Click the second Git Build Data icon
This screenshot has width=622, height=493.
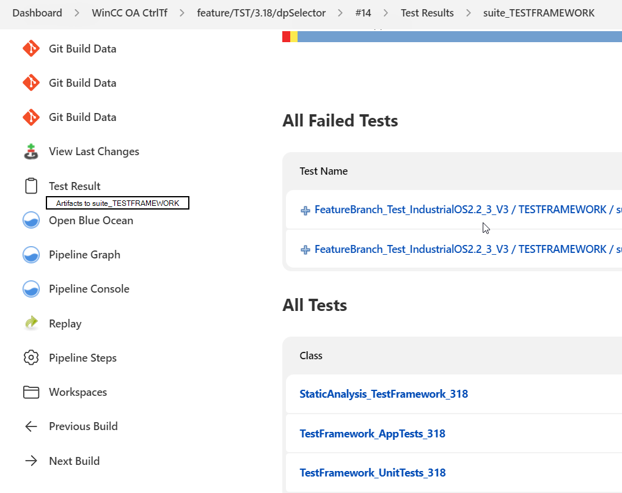pyautogui.click(x=31, y=83)
